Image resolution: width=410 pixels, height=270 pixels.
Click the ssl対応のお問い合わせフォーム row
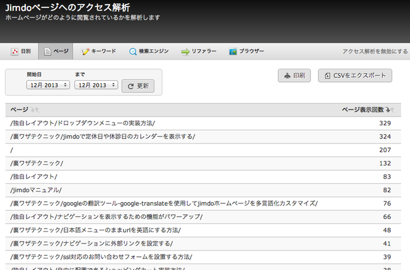(203, 257)
